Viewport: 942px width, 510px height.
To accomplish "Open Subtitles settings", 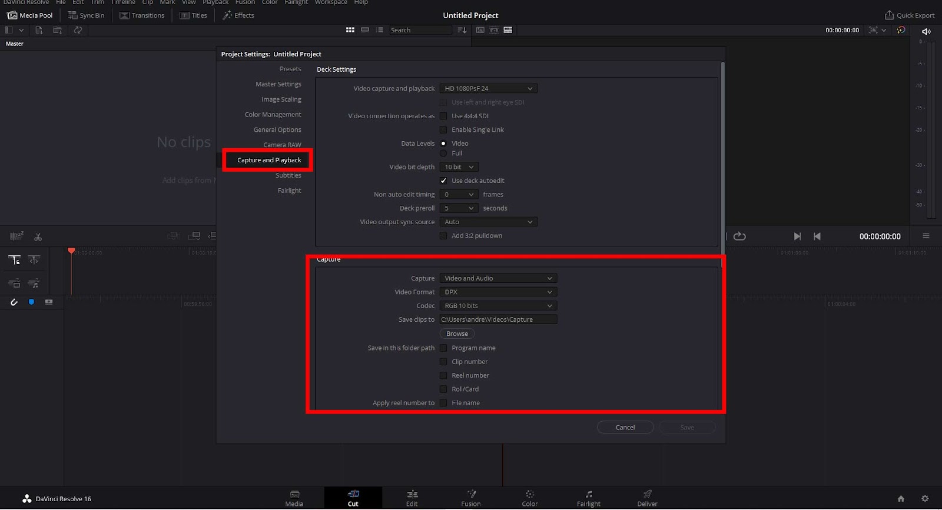I will point(288,175).
